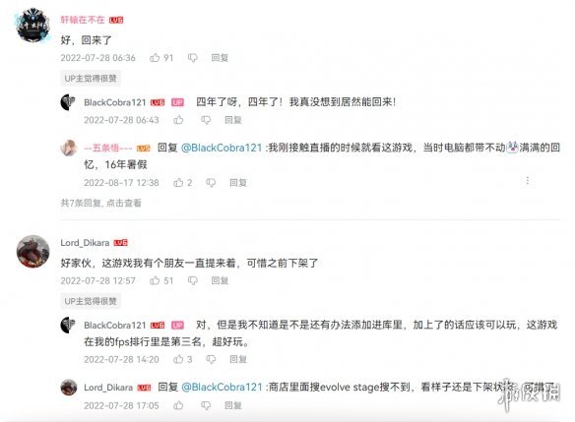Open @BlackCobra121 mention in Lord_Dikara reply

[222, 388]
